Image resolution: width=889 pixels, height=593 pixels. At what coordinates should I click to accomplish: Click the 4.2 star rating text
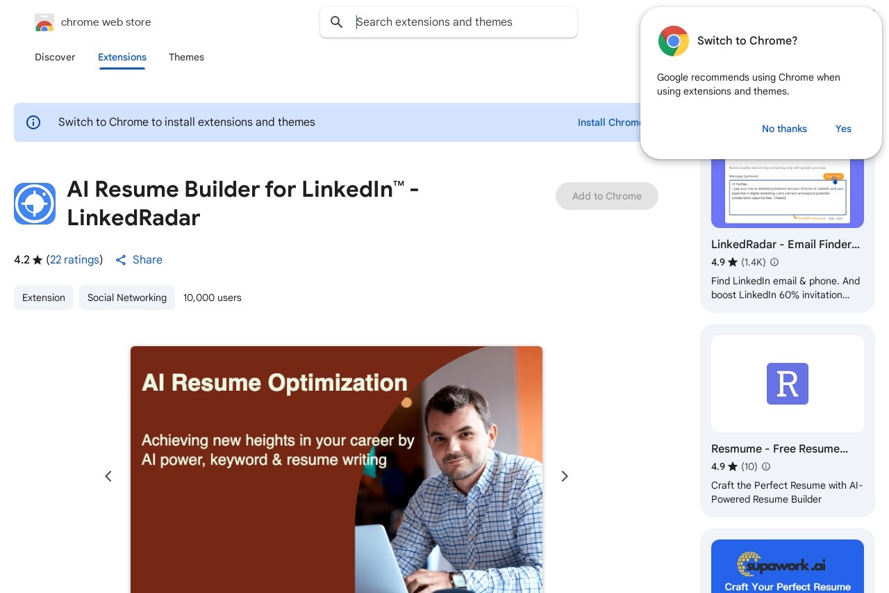tap(28, 260)
